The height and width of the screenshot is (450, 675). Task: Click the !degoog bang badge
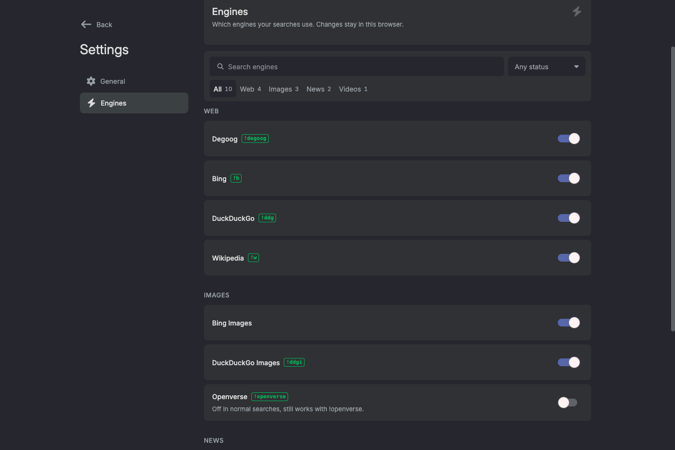[255, 139]
